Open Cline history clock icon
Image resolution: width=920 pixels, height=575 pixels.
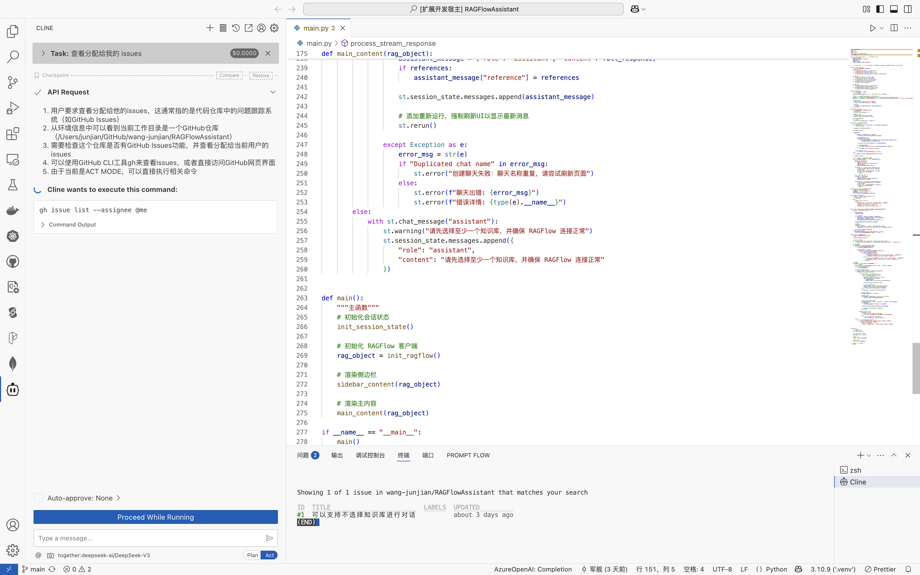point(236,28)
